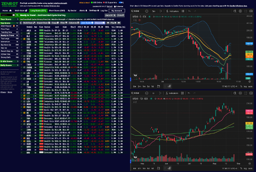Open the User Guide button

[x=87, y=23]
